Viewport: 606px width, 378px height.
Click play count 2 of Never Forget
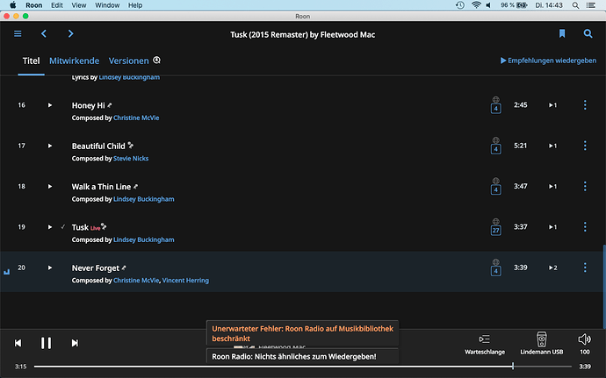[x=553, y=267]
